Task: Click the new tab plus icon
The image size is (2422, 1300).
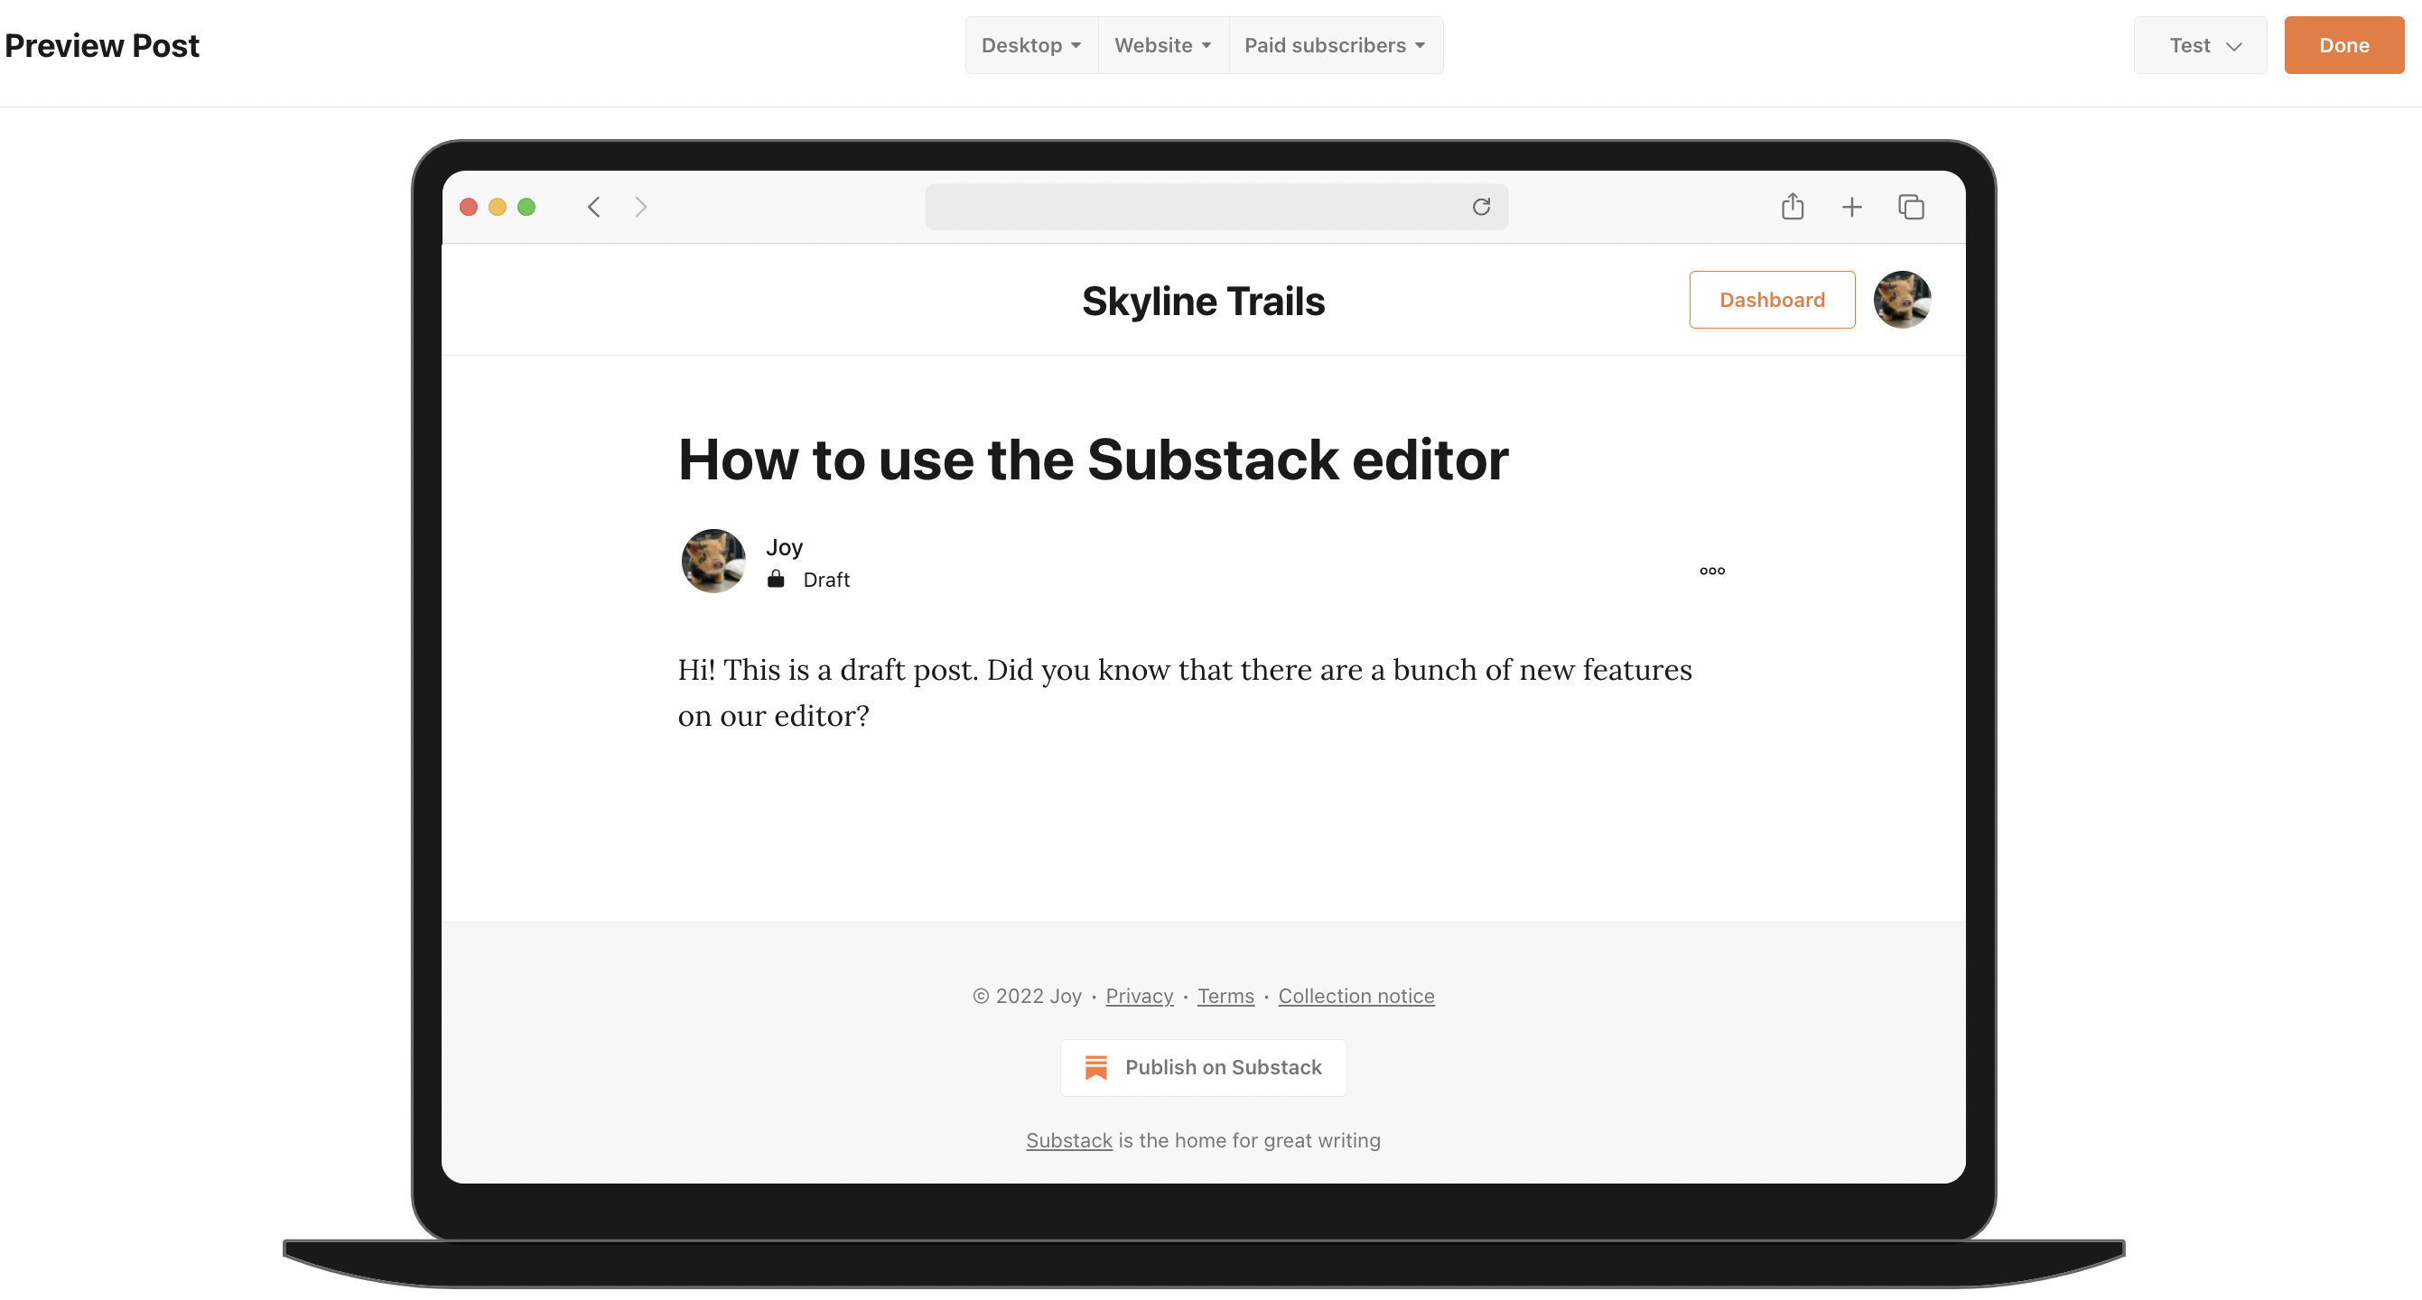Action: 1851,207
